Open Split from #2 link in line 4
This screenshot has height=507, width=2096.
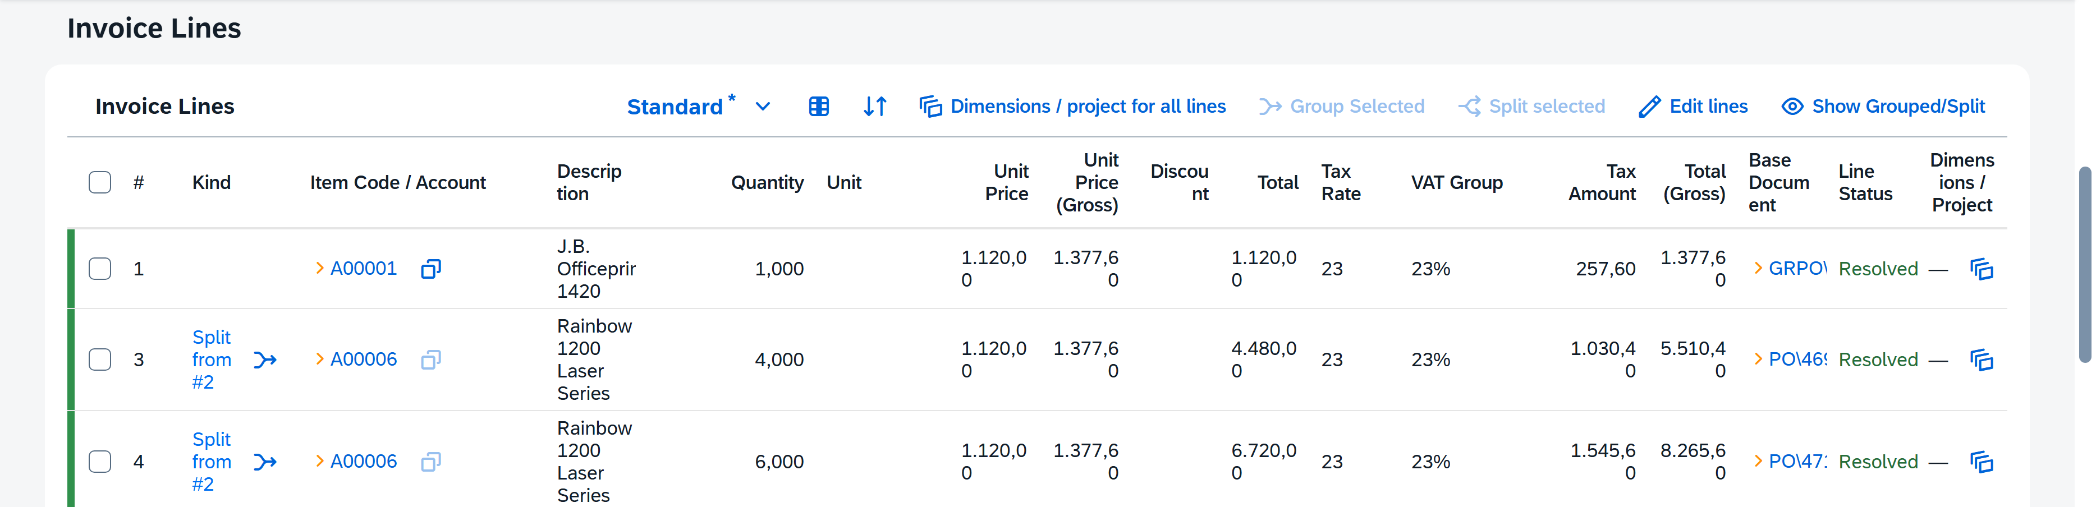pyautogui.click(x=212, y=462)
